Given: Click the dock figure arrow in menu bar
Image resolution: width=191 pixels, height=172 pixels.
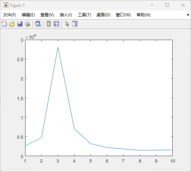Looking at the screenshot, I should point(188,15).
